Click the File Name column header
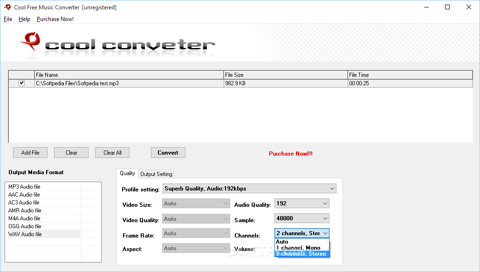Viewport: 480px width, 272px height. 129,75
